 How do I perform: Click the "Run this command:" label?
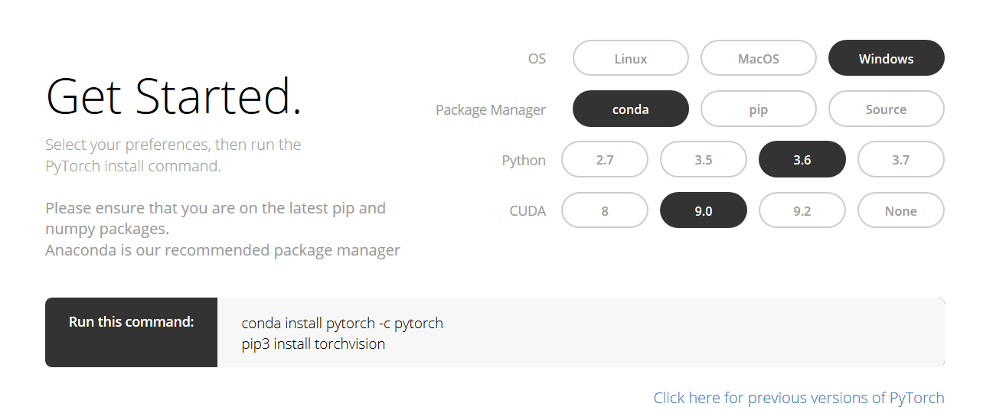[x=131, y=321]
